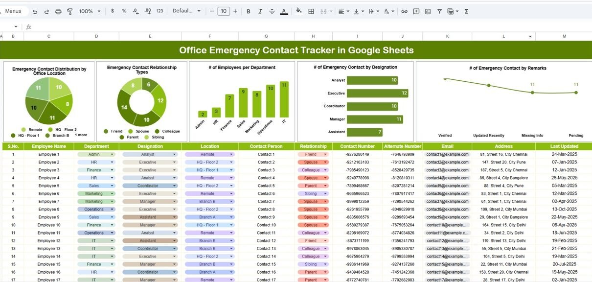Click the font size input field
The image size is (592, 282).
[x=224, y=11]
